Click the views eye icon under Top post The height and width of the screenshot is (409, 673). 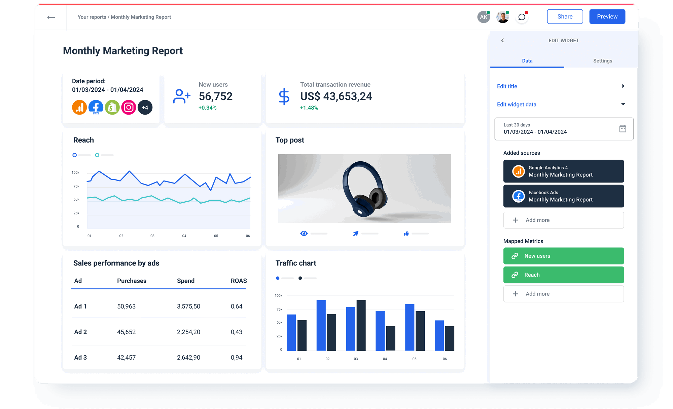(x=304, y=233)
